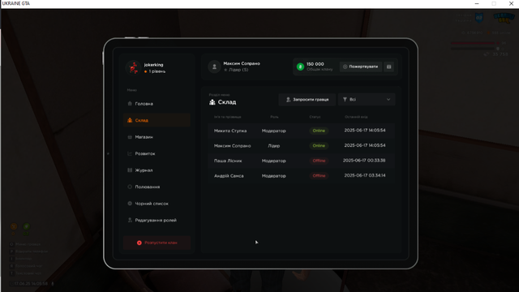
Task: Click the home icon next to Головна
Action: 130,104
